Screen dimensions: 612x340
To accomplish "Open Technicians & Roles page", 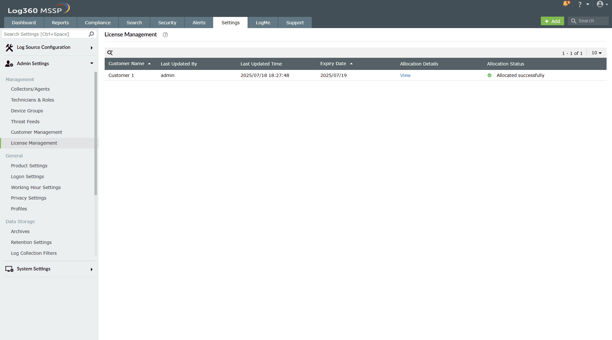I will (33, 100).
